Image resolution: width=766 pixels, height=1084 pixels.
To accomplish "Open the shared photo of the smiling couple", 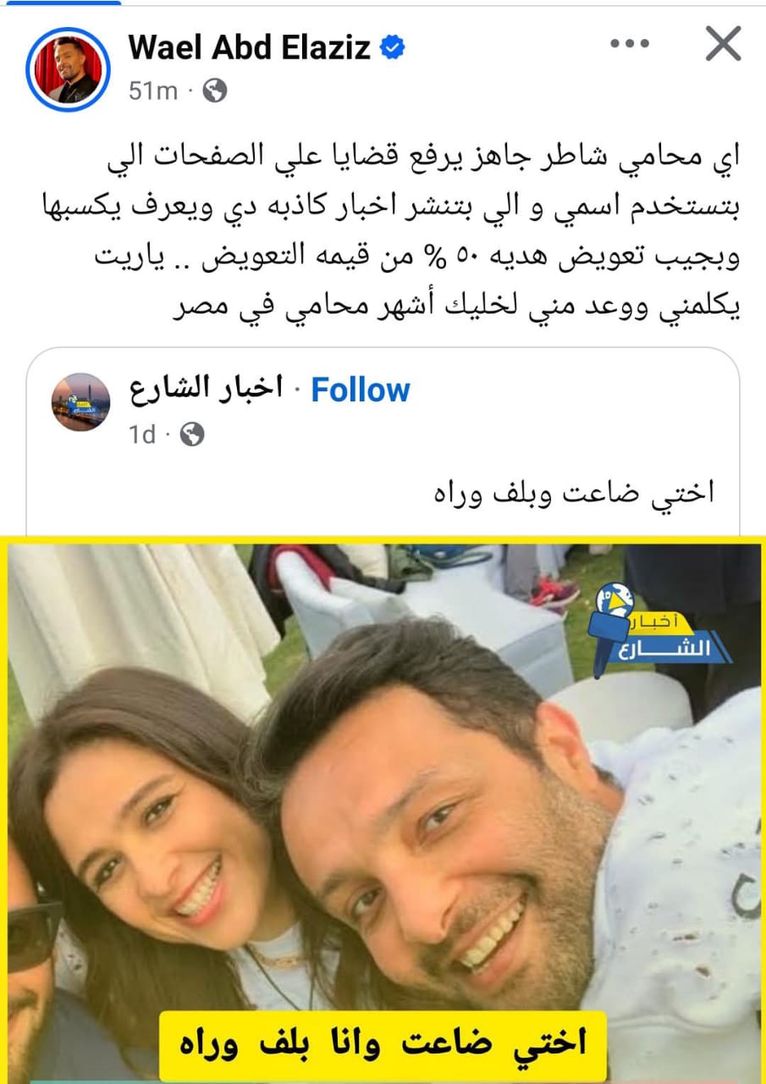I will tap(385, 810).
